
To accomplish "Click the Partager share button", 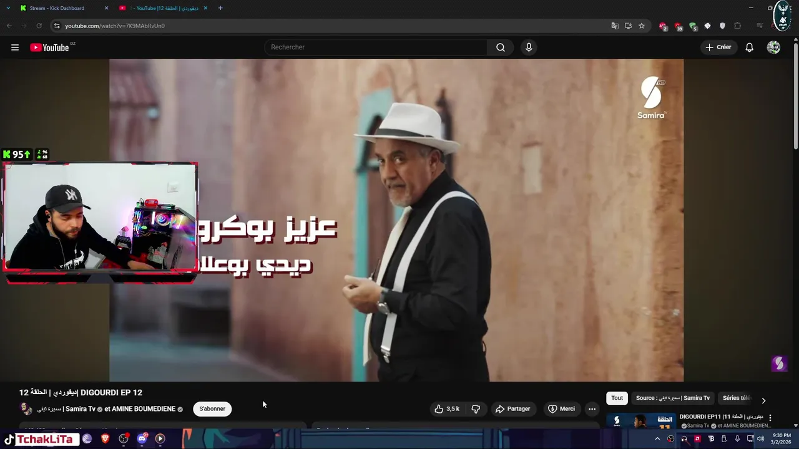I will [512, 409].
